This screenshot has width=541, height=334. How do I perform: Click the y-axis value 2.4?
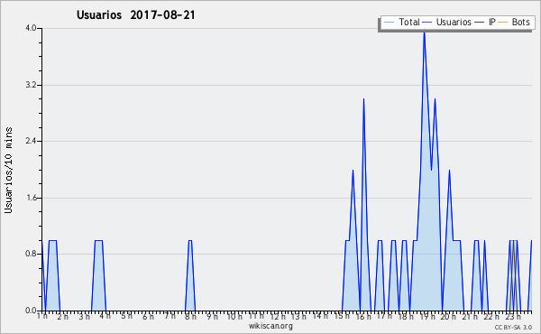click(x=31, y=141)
